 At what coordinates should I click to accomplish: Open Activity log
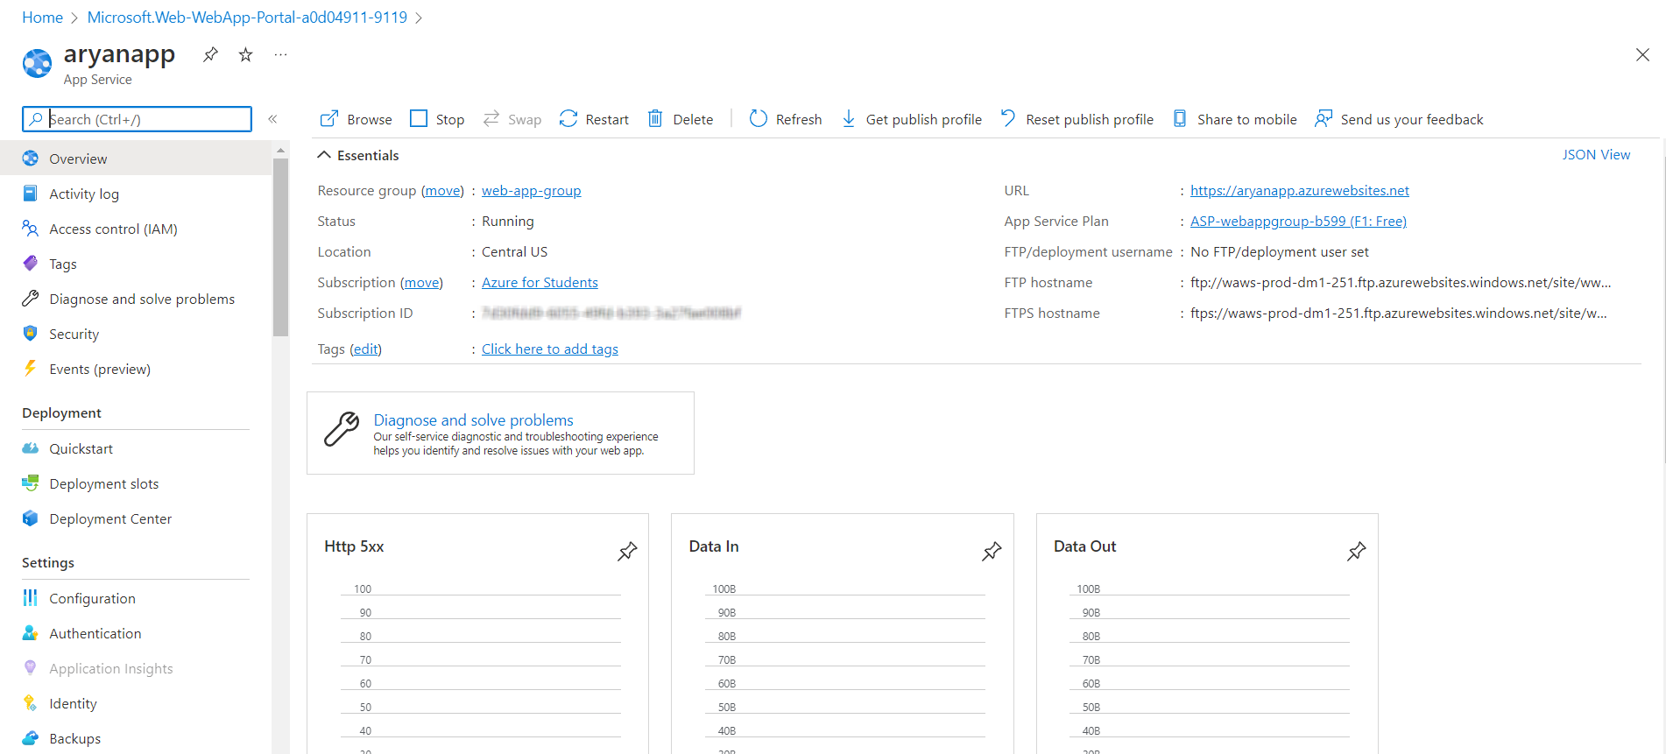(136, 194)
